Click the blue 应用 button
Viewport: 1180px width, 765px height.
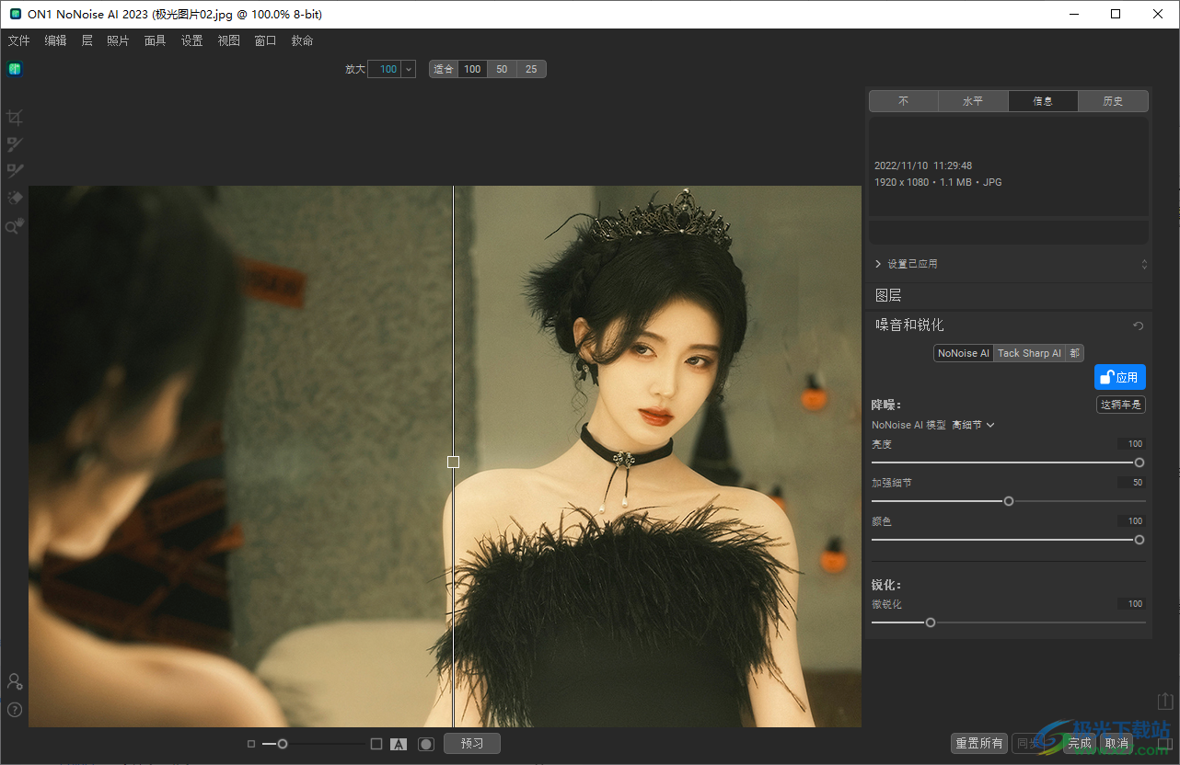tap(1119, 377)
